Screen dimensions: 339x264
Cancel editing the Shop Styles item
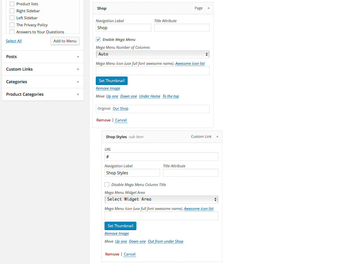[130, 254]
